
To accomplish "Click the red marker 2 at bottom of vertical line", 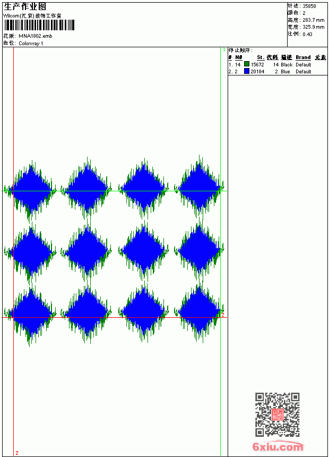I will 17,453.
